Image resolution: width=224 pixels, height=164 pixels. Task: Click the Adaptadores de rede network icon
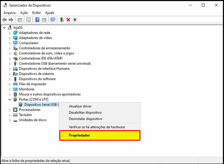[15, 33]
